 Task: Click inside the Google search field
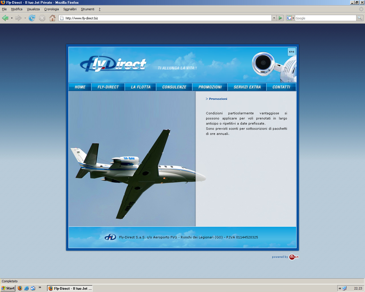click(x=325, y=18)
